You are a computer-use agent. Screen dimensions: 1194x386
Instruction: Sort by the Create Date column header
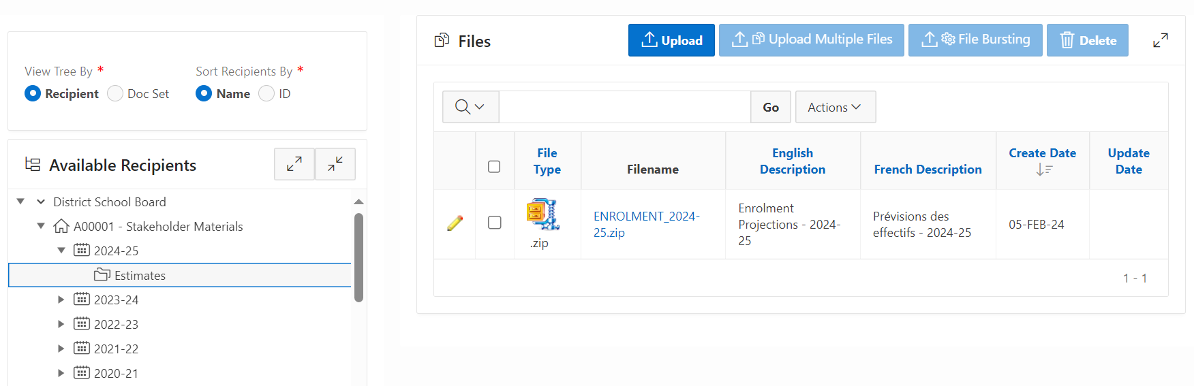tap(1042, 153)
